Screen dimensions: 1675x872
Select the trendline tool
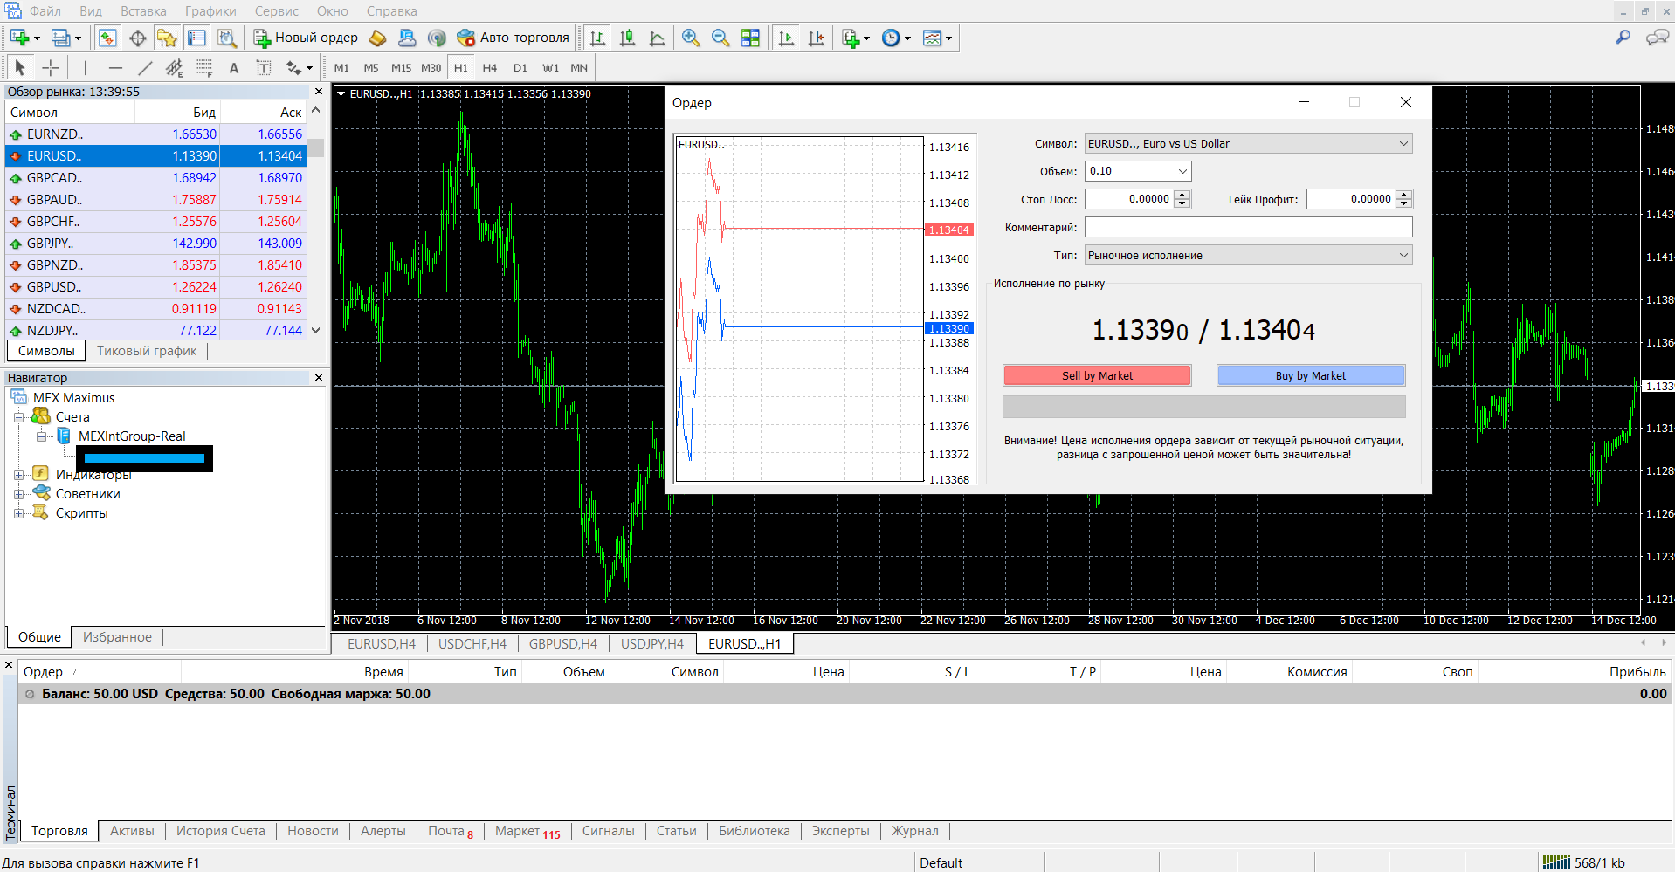pyautogui.click(x=145, y=67)
